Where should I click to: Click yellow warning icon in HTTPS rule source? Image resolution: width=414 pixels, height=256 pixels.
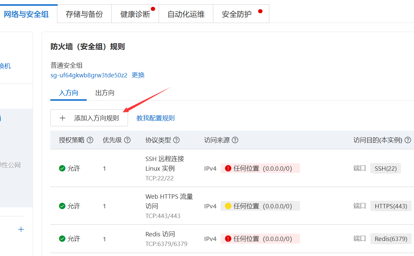click(228, 206)
